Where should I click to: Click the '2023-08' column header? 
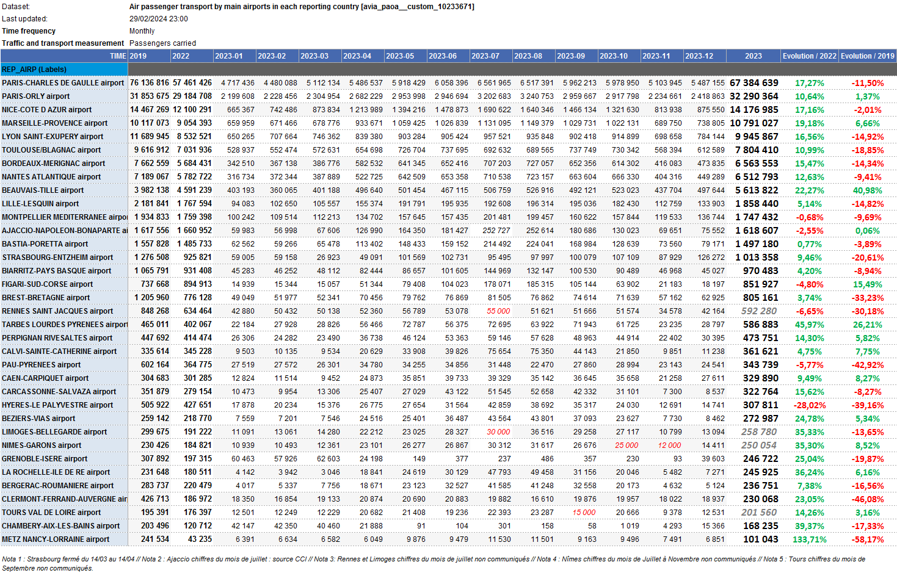pyautogui.click(x=534, y=56)
